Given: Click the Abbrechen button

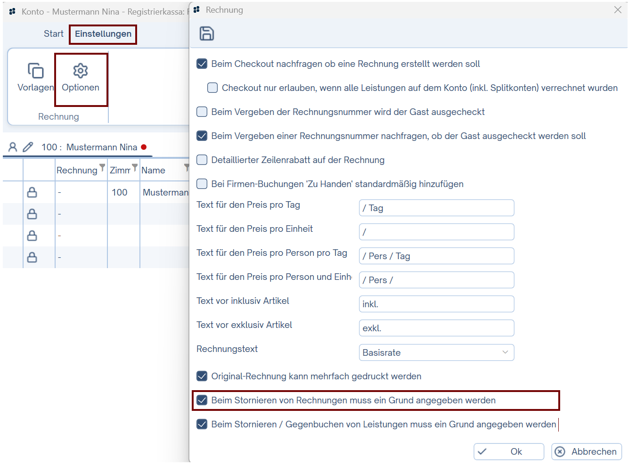Looking at the screenshot, I should click(x=587, y=451).
